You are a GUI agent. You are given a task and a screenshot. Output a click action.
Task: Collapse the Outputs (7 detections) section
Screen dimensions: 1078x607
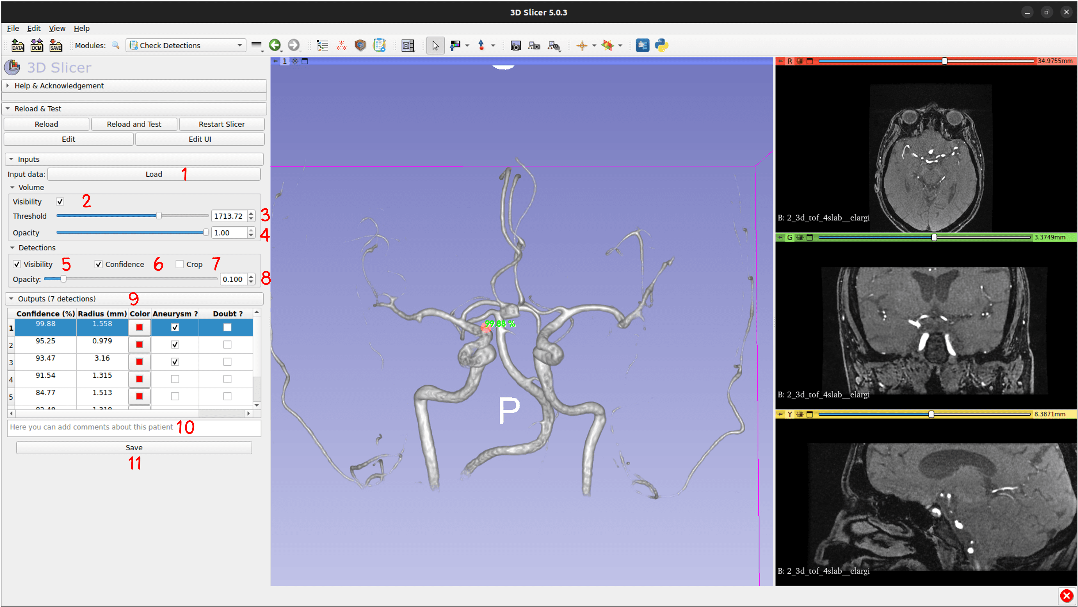click(x=12, y=299)
